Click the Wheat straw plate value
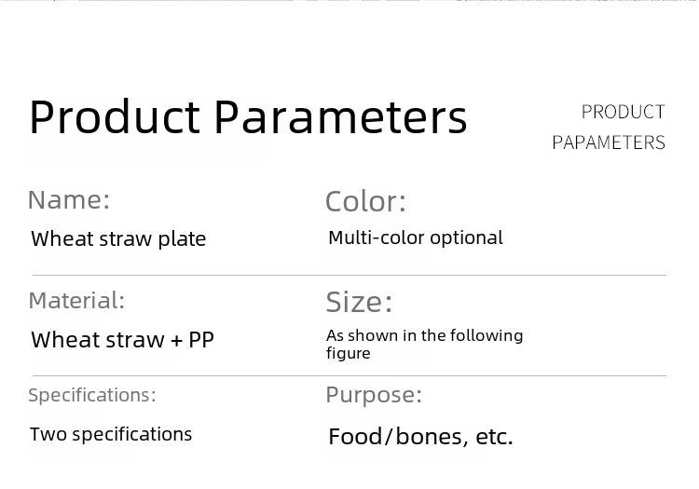 pos(118,239)
